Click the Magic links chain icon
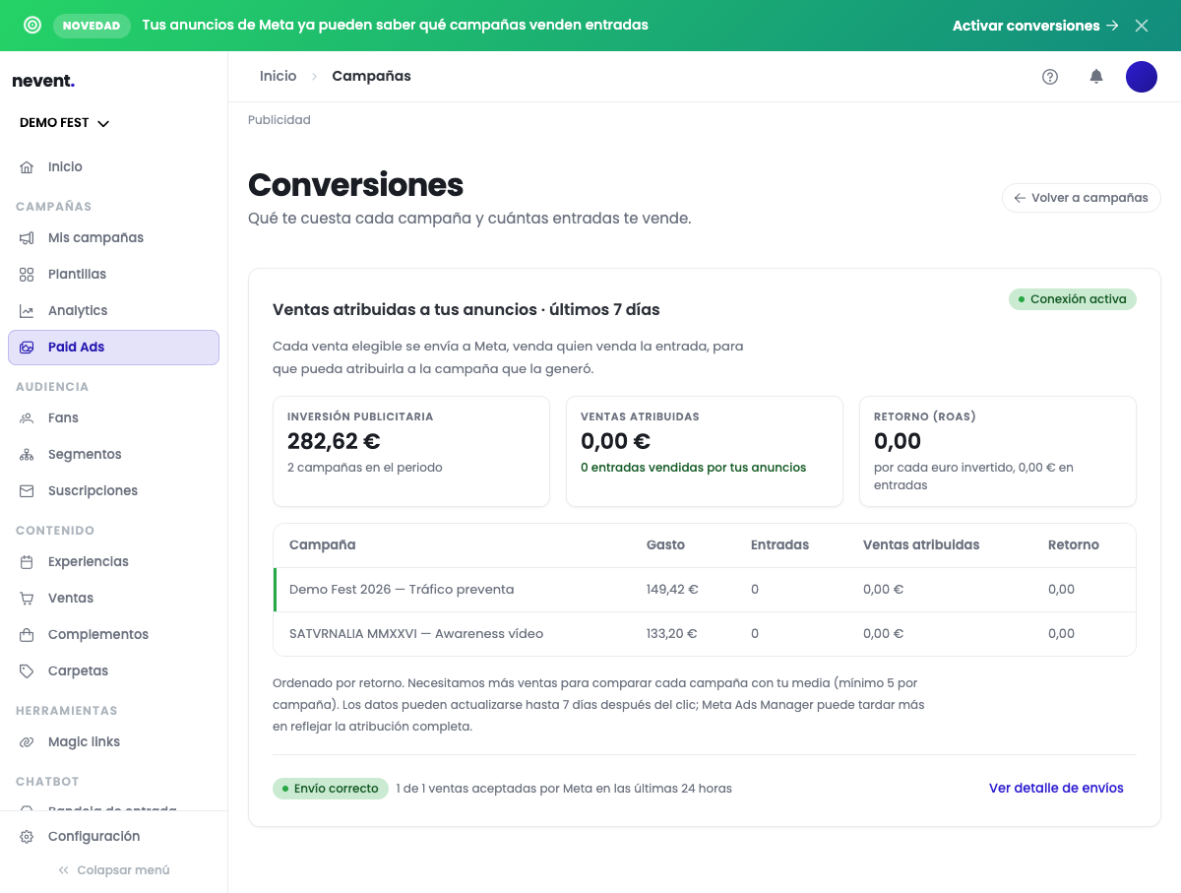Screen dimensions: 1181x893 click(x=27, y=742)
